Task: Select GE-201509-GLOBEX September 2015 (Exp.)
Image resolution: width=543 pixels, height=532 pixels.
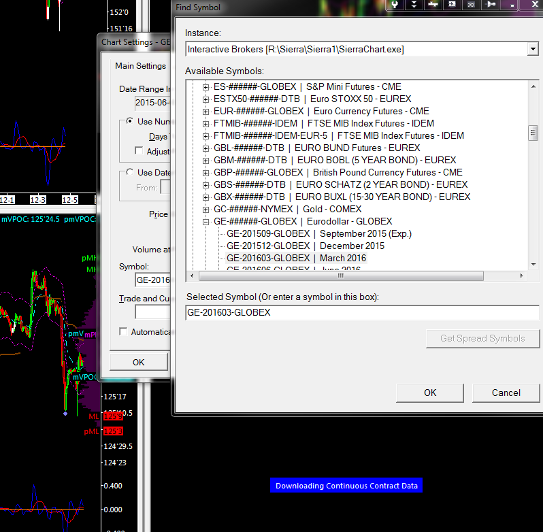Action: (x=319, y=233)
